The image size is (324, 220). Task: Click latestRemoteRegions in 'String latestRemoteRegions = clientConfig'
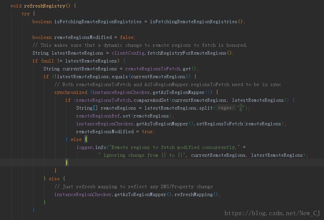(x=77, y=53)
